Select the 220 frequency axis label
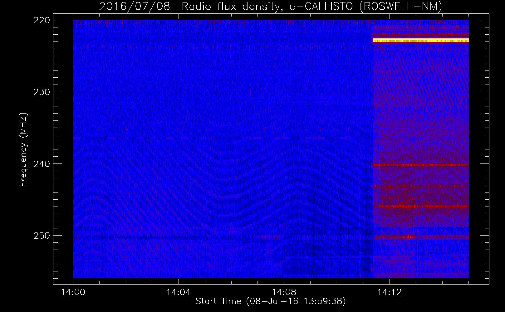505x312 pixels. (x=41, y=20)
